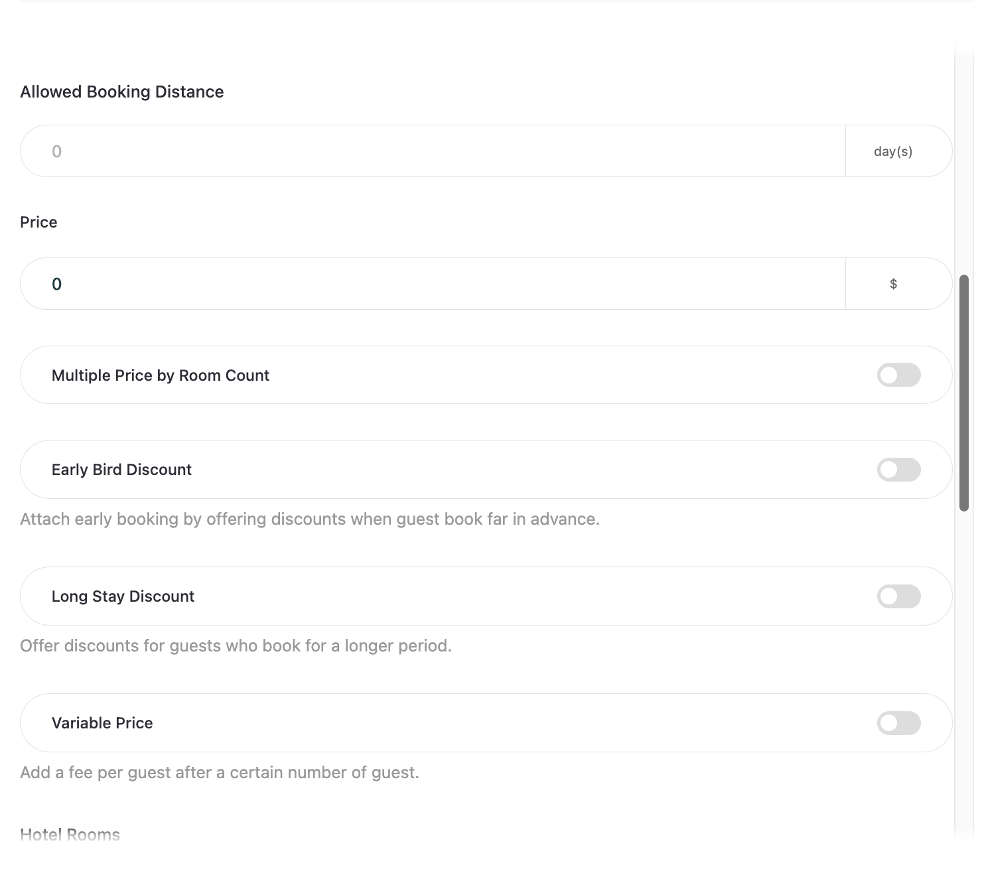The width and height of the screenshot is (982, 881).
Task: Click the Allowed Booking Distance heading
Action: click(122, 92)
